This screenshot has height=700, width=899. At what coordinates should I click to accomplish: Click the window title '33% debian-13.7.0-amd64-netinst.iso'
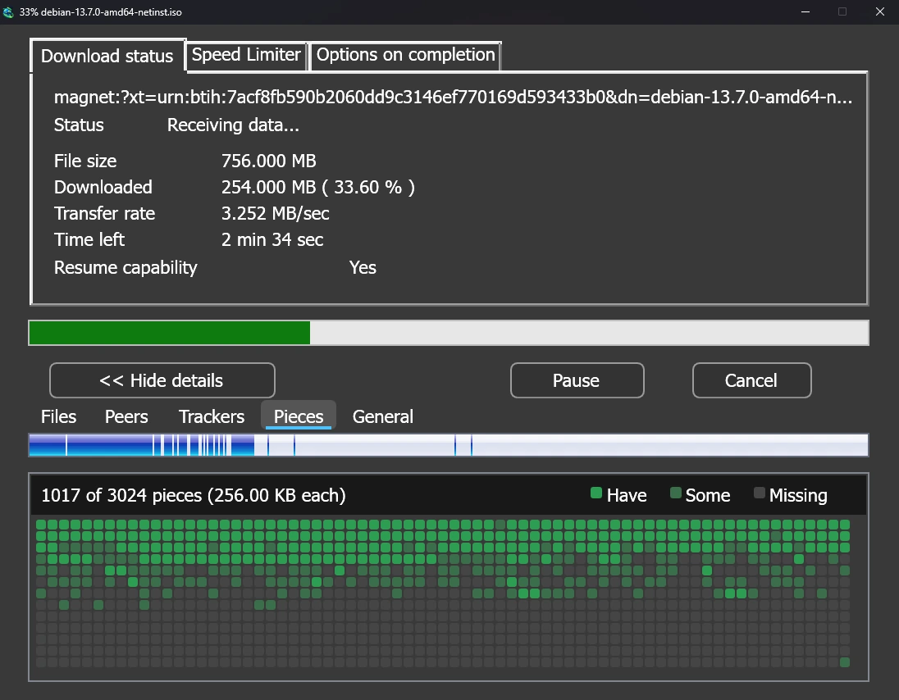(x=100, y=12)
